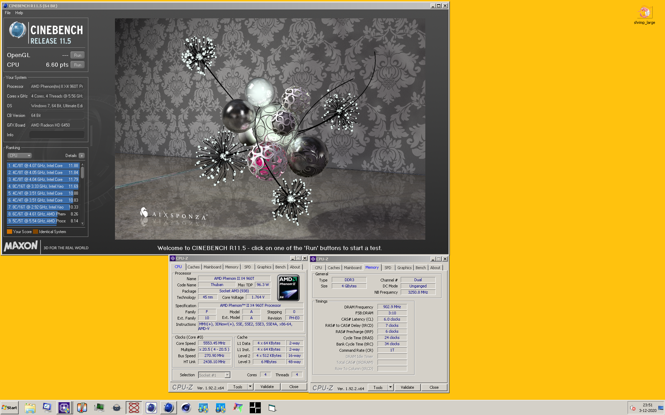
Task: Open the Cinema 4D dark sphere taskbar icon
Action: (x=186, y=408)
